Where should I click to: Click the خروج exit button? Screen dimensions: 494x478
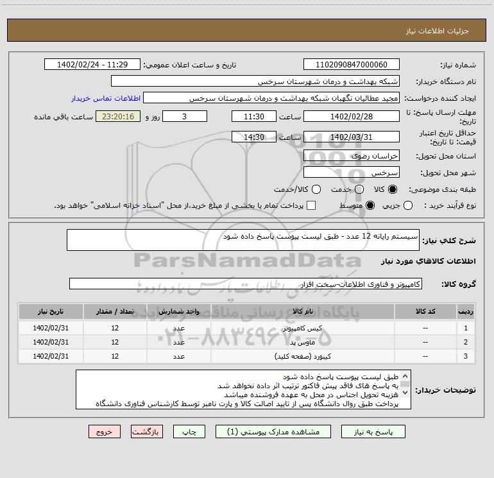105,432
